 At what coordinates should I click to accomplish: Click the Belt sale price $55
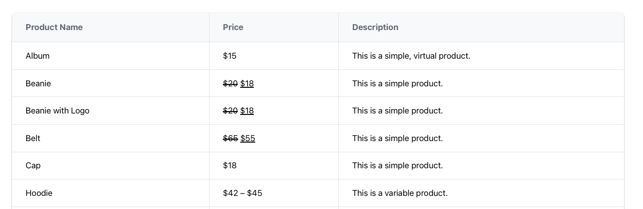coord(247,138)
